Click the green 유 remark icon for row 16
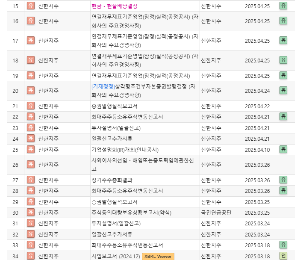This screenshot has height=266, width=300. pos(283,21)
